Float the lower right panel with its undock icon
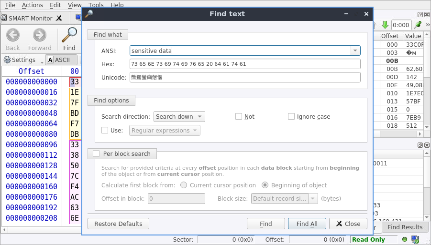 [420, 145]
